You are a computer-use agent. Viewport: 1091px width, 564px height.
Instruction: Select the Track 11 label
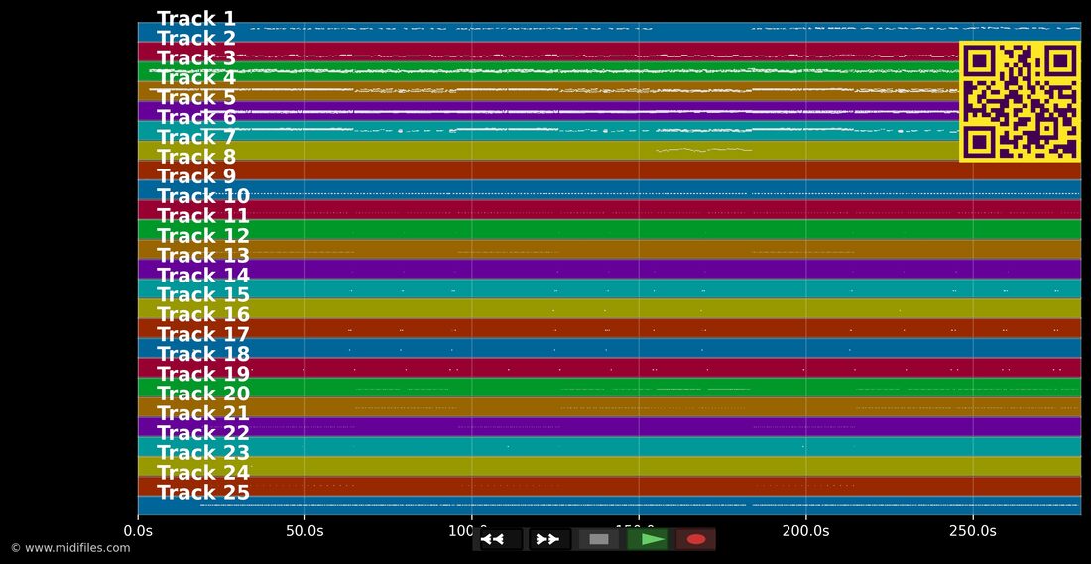(x=203, y=216)
